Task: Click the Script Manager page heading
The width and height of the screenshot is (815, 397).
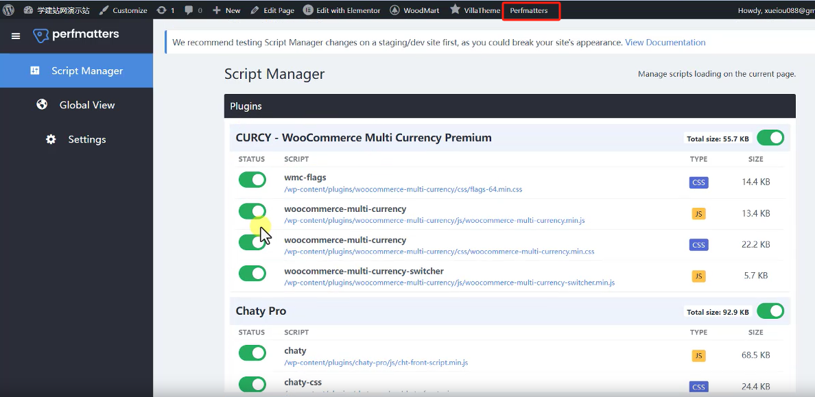Action: pos(274,74)
